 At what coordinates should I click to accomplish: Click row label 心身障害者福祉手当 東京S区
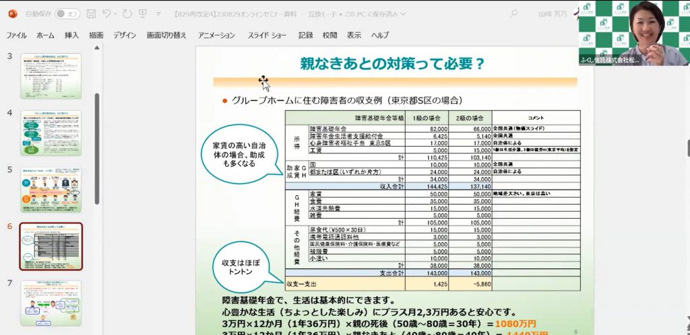click(x=350, y=143)
